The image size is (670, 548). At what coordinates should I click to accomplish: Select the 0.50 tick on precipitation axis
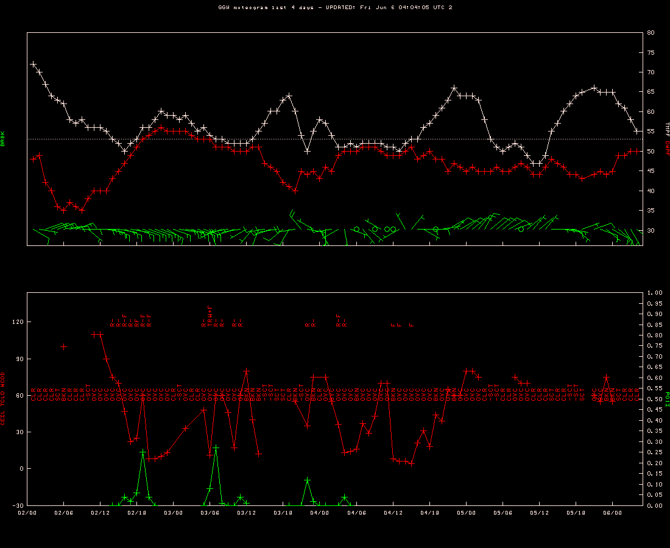pyautogui.click(x=654, y=399)
